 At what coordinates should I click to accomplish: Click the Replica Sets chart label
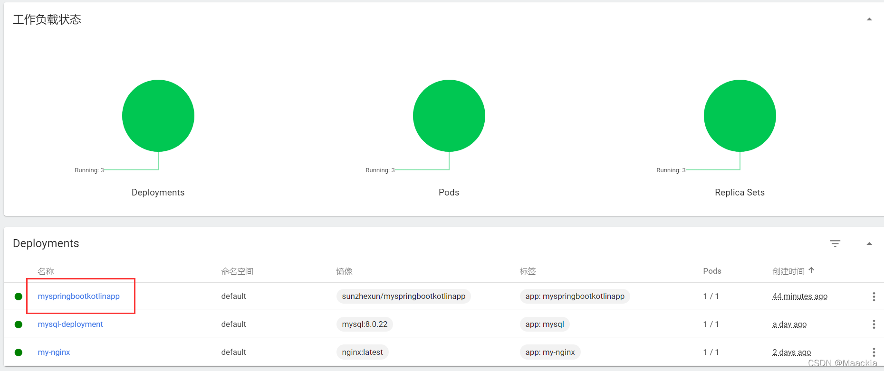pyautogui.click(x=740, y=192)
